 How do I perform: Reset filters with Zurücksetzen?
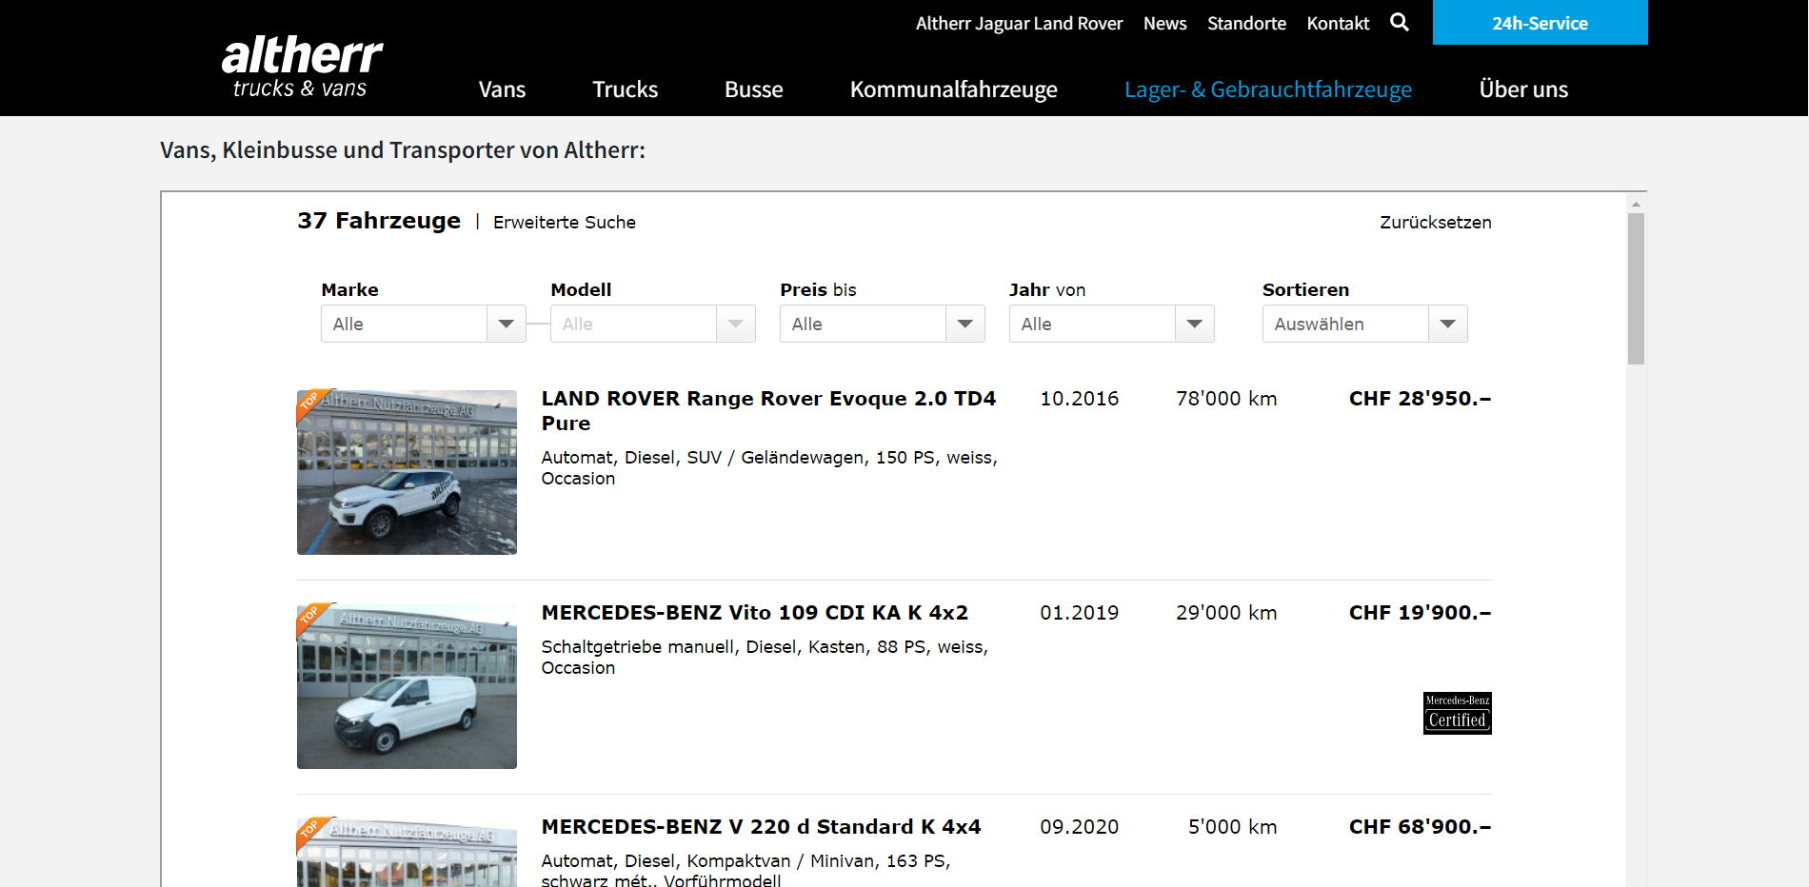(1435, 222)
